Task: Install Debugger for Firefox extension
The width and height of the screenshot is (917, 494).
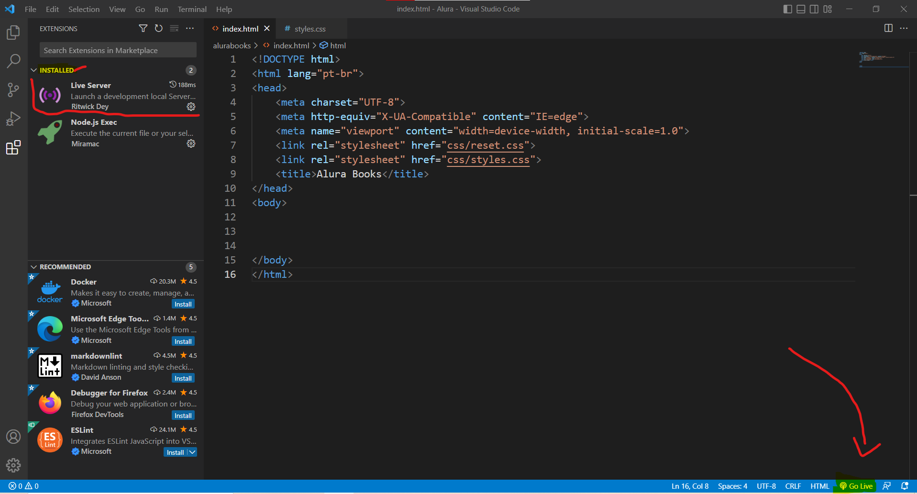Action: click(x=183, y=416)
